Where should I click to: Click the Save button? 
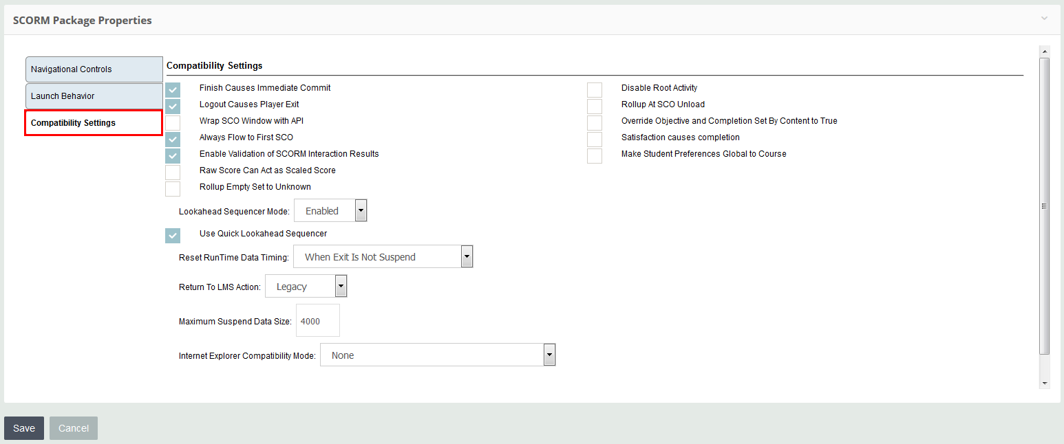pyautogui.click(x=24, y=428)
